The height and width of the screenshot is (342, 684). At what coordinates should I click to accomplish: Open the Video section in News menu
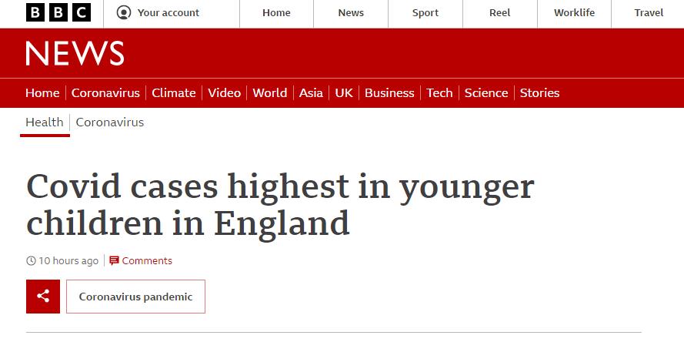[224, 93]
